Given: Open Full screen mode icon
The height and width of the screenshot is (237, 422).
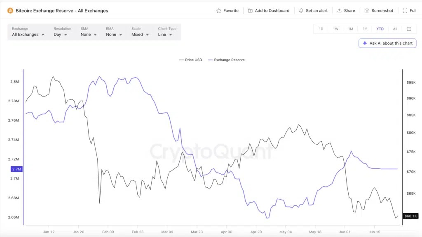Looking at the screenshot, I should [405, 11].
